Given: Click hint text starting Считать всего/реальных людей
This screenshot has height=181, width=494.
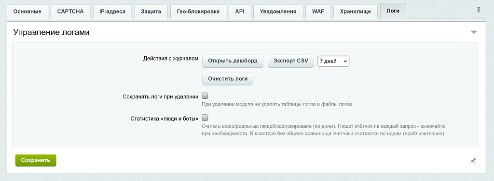Looking at the screenshot, I should point(324,130).
